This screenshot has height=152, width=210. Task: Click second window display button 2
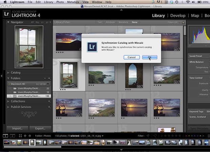12,136
